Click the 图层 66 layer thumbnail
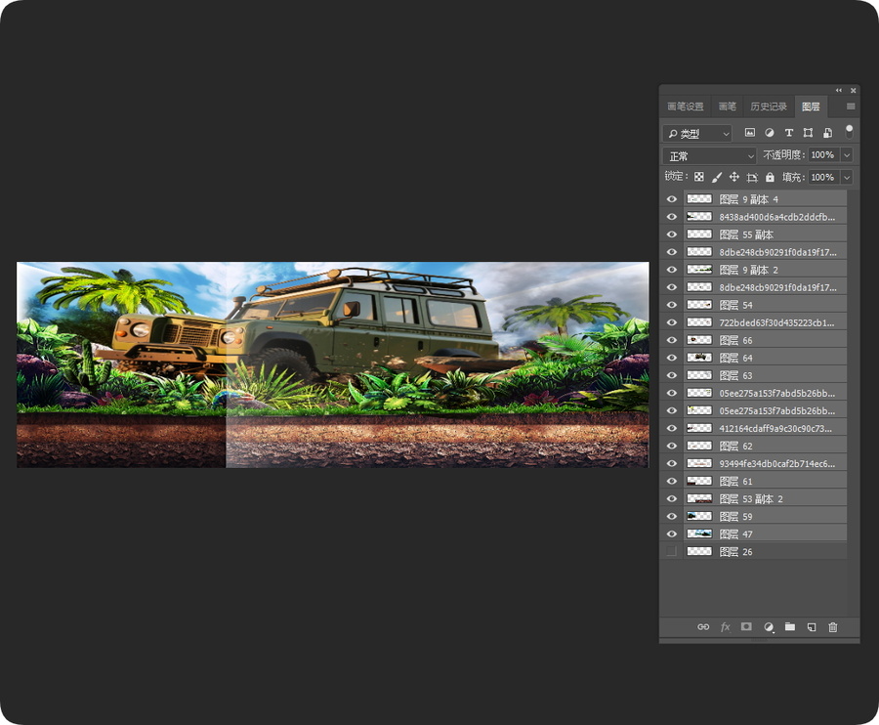The image size is (879, 725). point(699,340)
